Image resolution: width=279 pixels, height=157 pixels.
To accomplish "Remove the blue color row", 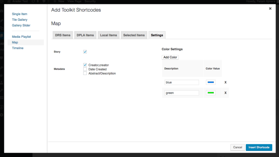I will pyautogui.click(x=225, y=82).
